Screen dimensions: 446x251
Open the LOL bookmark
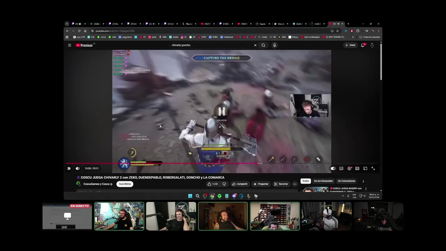pos(91,37)
